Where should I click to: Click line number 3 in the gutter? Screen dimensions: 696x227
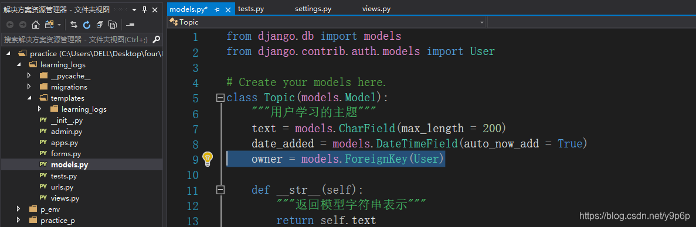point(196,68)
